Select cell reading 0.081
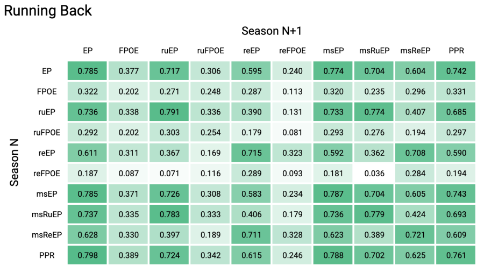The image size is (484, 273). [x=292, y=132]
